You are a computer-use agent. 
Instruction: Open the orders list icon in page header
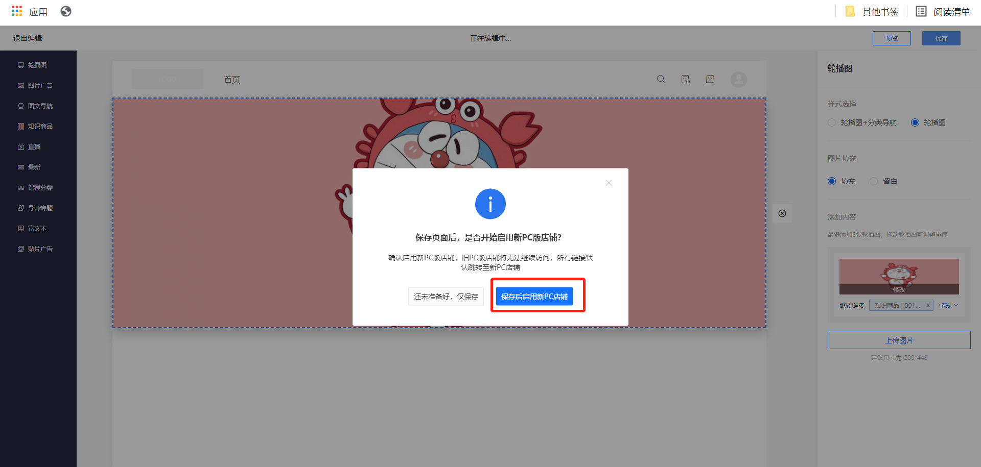686,79
